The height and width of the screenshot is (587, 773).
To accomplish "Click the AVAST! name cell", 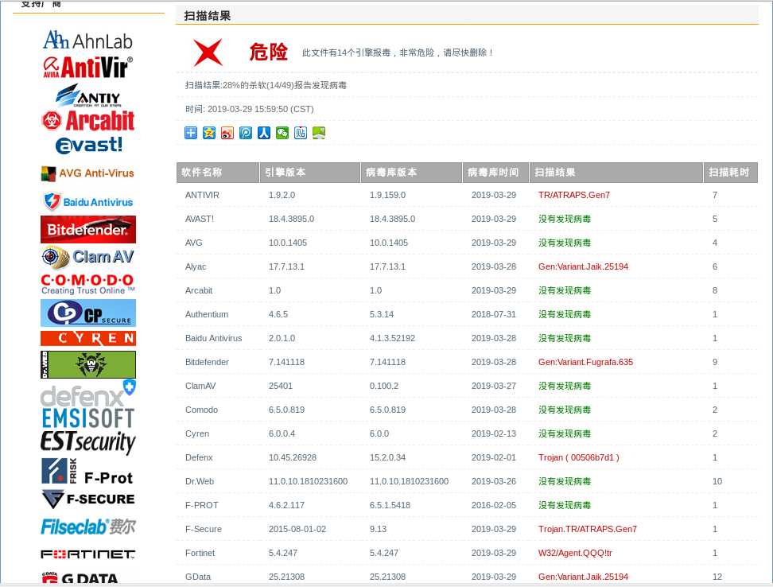I will [200, 219].
